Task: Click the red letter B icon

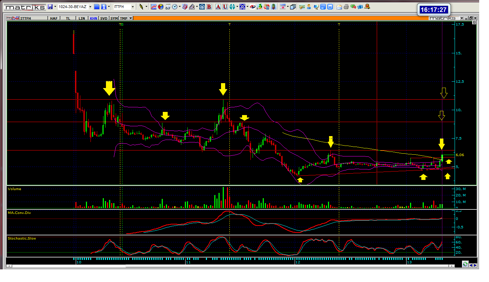Action: click(209, 7)
